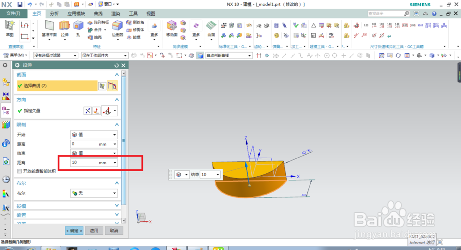Click the dialog scrollbar down arrow

[124, 220]
